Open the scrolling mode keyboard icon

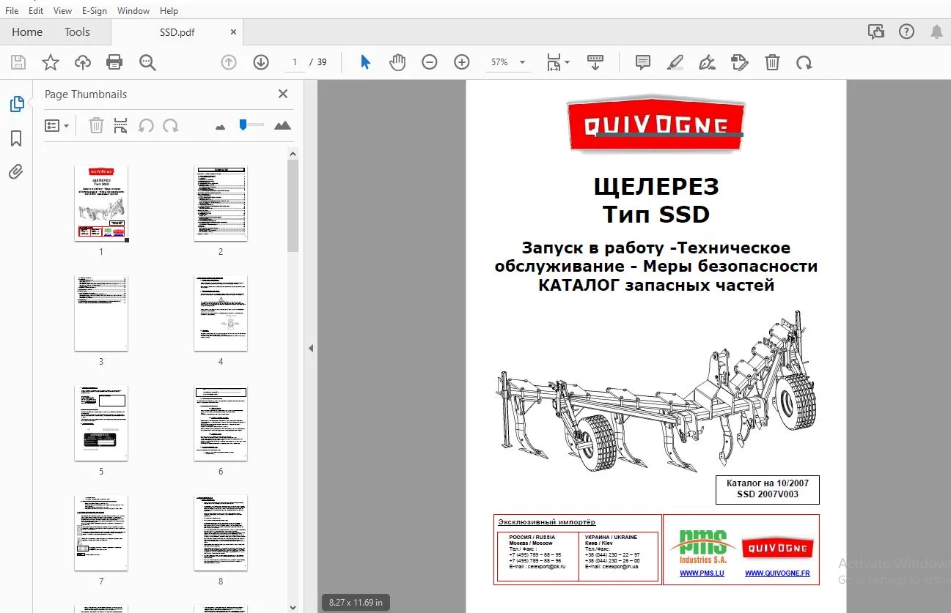[595, 63]
